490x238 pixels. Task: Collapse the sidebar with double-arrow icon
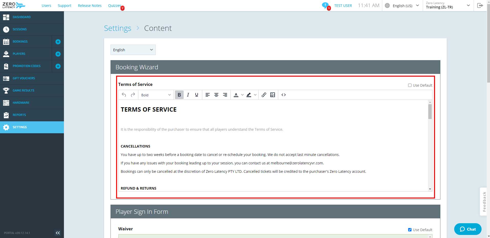(x=58, y=233)
